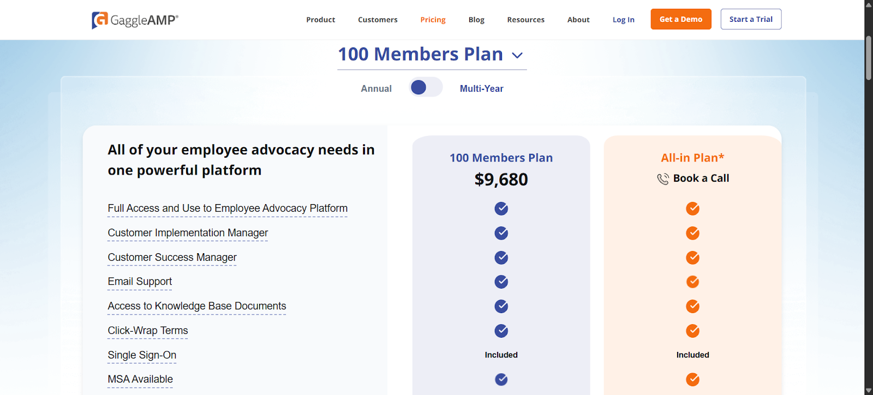The width and height of the screenshot is (873, 395).
Task: Click blue checkmark for Customer Success Manager
Action: (x=501, y=258)
